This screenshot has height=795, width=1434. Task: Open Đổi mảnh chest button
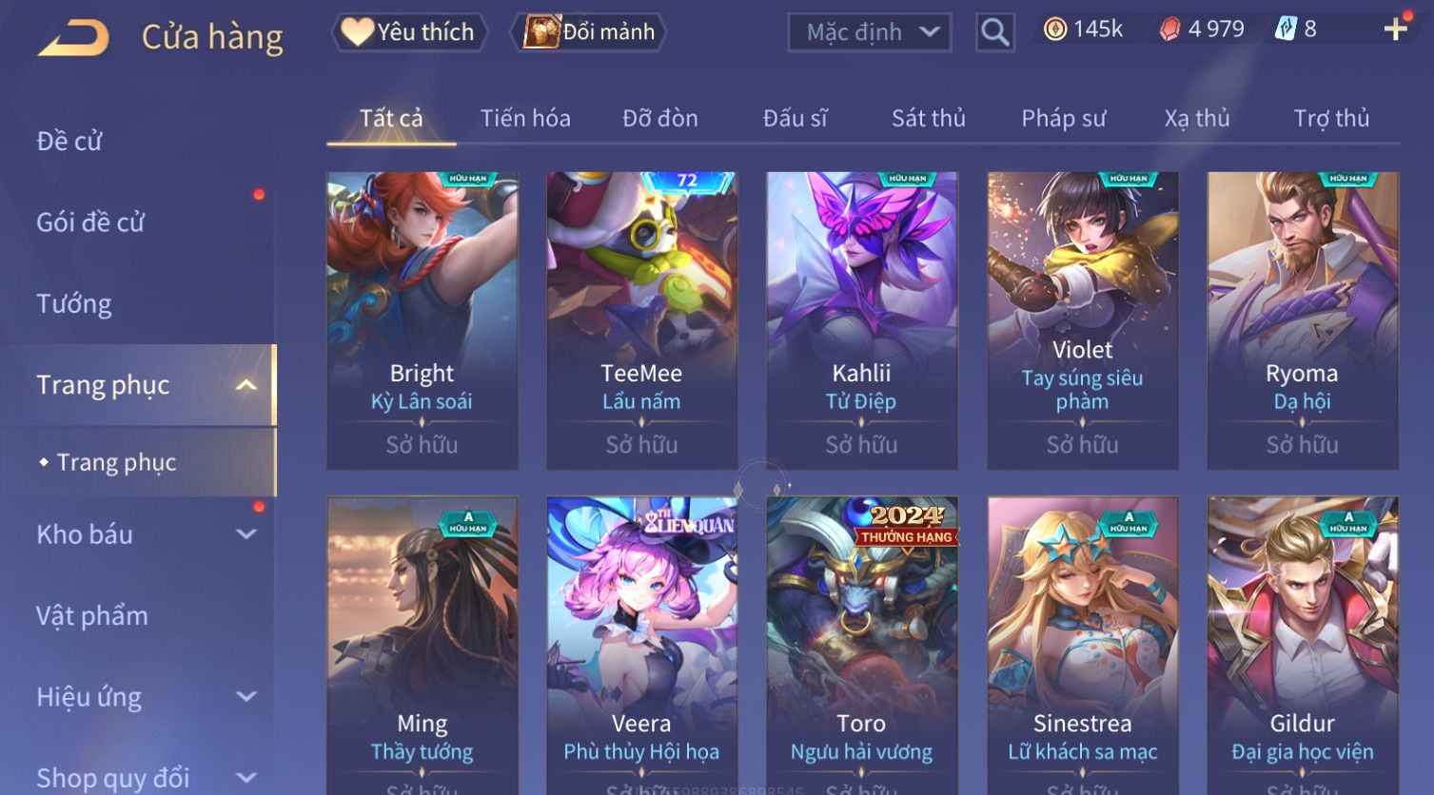click(x=589, y=32)
